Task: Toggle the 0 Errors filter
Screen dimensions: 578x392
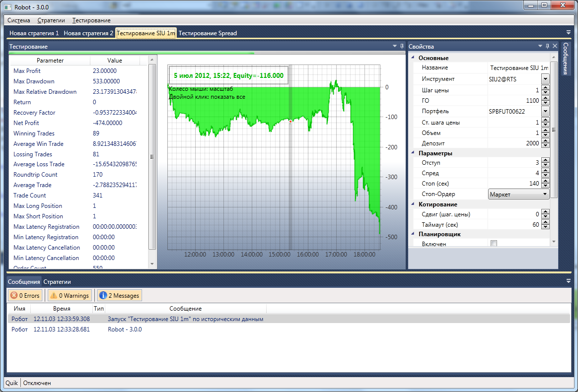Action: click(x=25, y=296)
